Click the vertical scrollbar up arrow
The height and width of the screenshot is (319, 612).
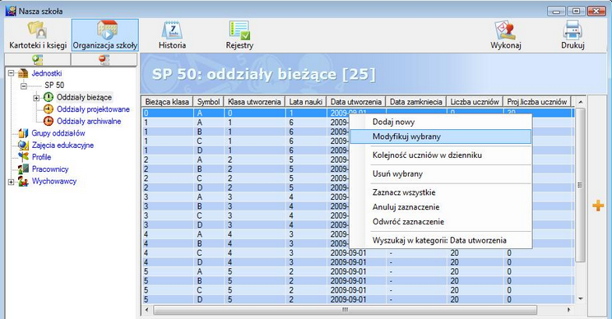pos(581,102)
